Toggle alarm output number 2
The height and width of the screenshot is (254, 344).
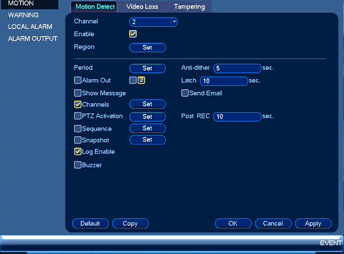coord(141,80)
